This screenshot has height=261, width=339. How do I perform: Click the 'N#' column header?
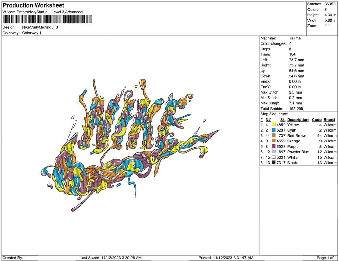tap(268, 120)
